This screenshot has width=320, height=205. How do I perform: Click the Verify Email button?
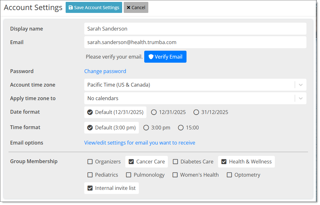pyautogui.click(x=165, y=57)
